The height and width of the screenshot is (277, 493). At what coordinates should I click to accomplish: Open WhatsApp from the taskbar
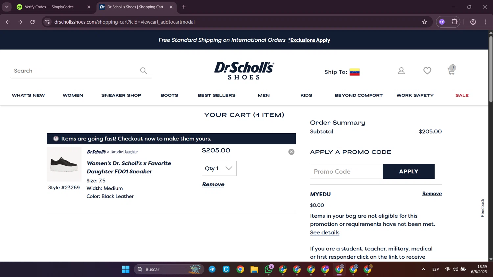(269, 269)
